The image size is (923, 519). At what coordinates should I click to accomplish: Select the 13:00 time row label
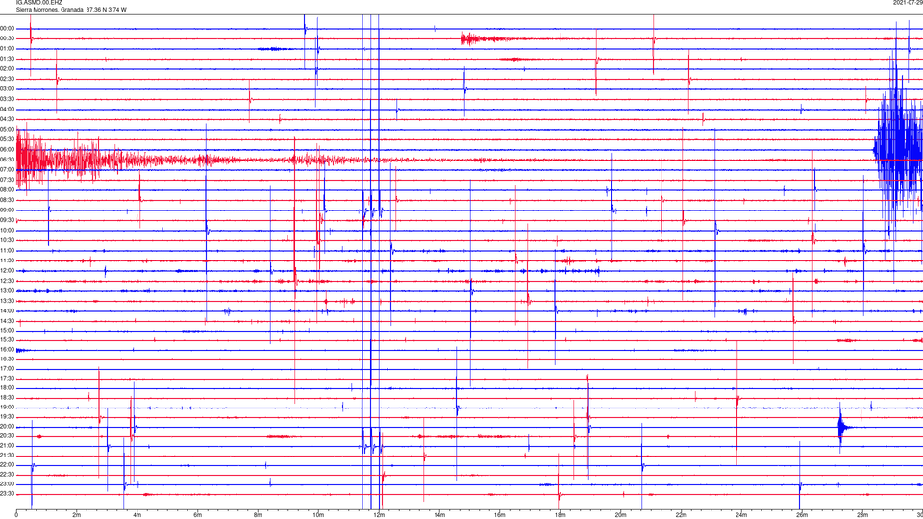coord(7,290)
